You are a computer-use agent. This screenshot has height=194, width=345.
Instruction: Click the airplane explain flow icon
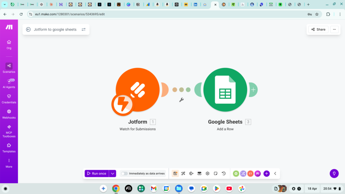click(x=191, y=173)
